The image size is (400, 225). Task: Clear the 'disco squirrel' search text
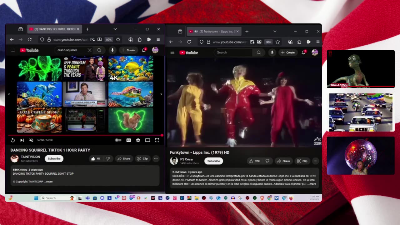[89, 50]
